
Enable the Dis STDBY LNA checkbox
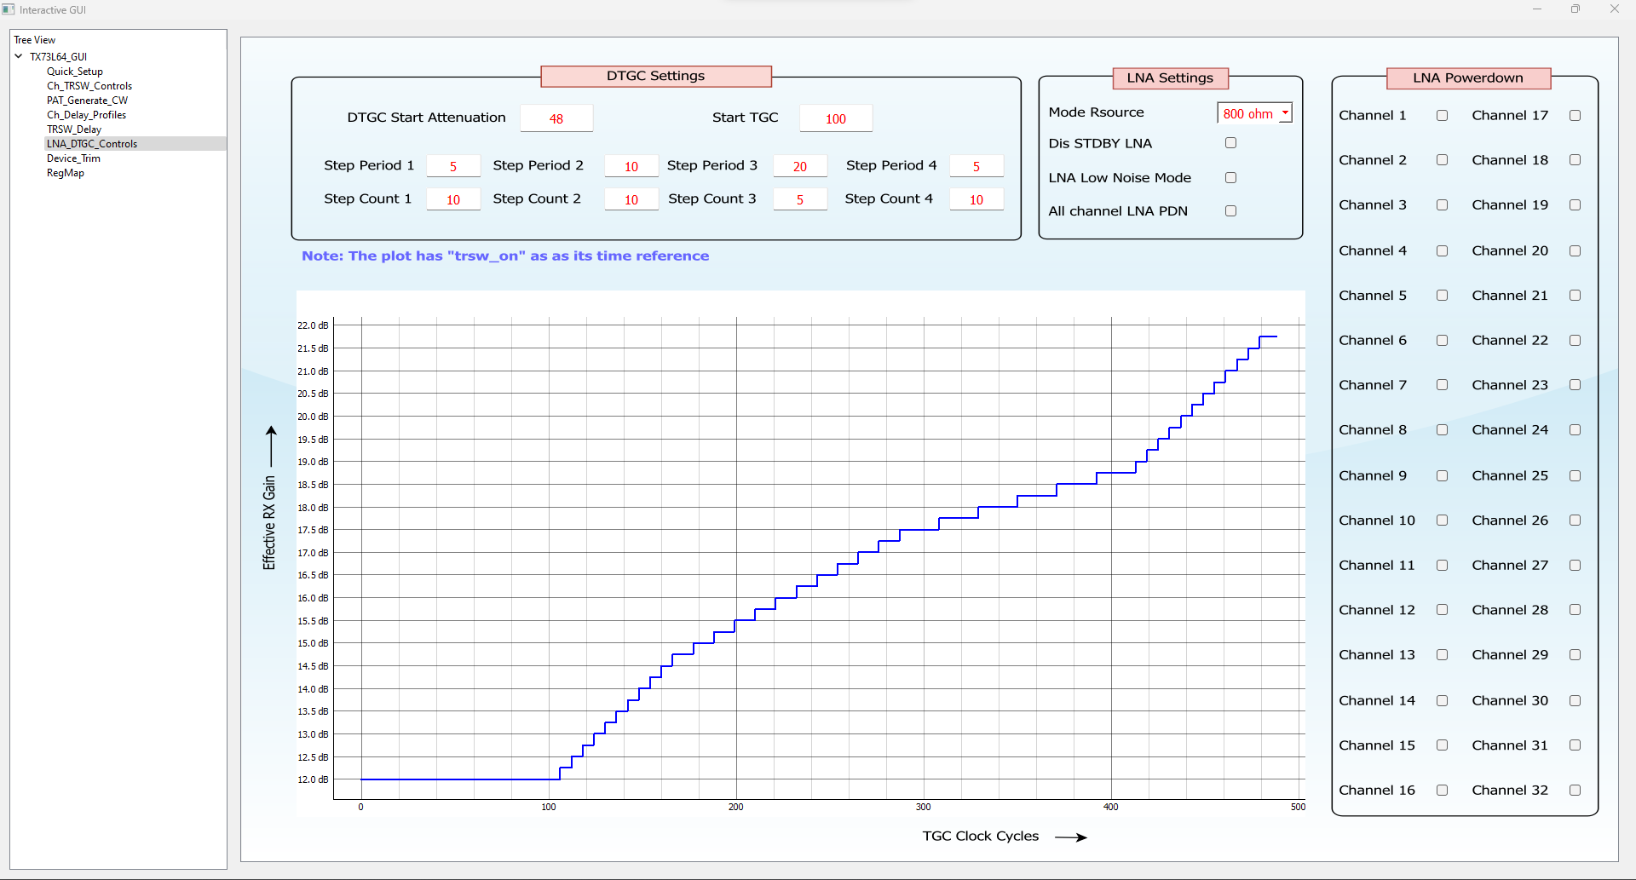coord(1230,143)
